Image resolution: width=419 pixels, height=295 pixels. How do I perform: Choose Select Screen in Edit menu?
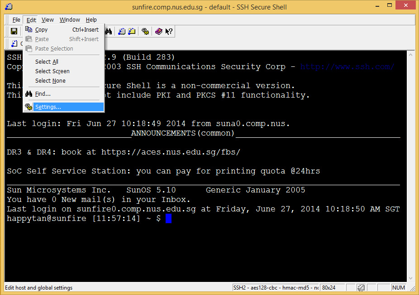coord(64,71)
